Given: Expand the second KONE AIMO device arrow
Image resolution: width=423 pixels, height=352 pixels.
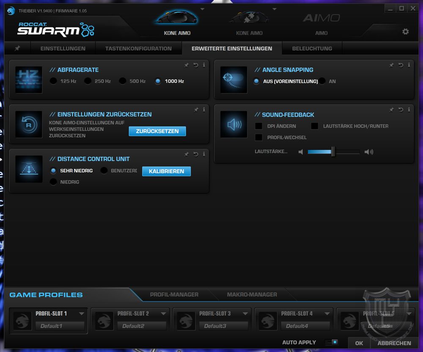Looking at the screenshot, I should 275,9.
